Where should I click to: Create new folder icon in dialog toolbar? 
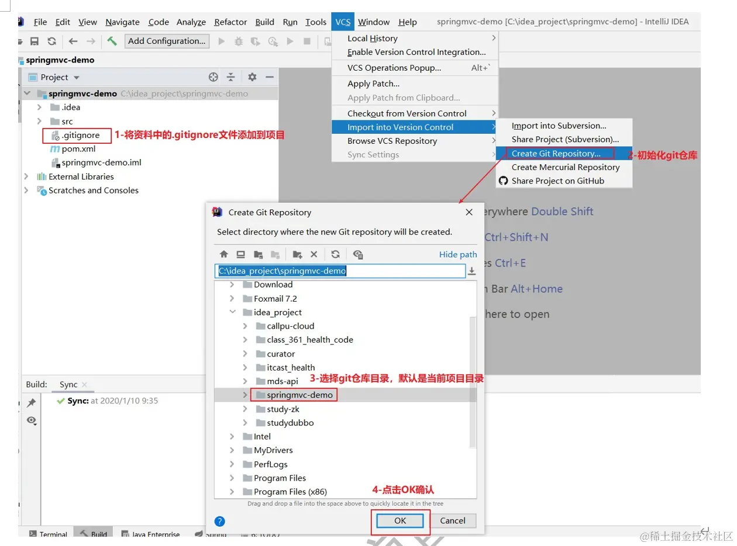(x=297, y=254)
